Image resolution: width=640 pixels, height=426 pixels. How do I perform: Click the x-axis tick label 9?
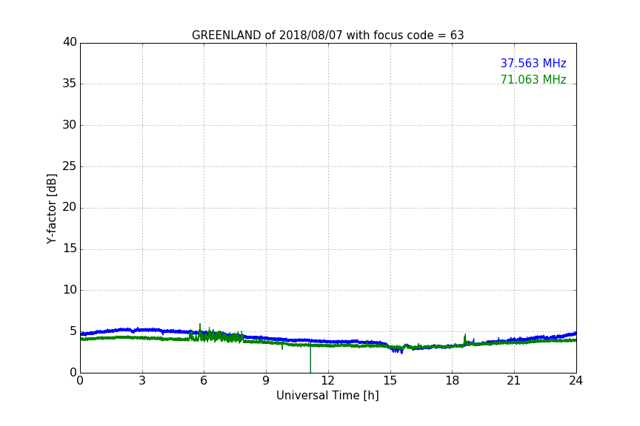point(266,381)
